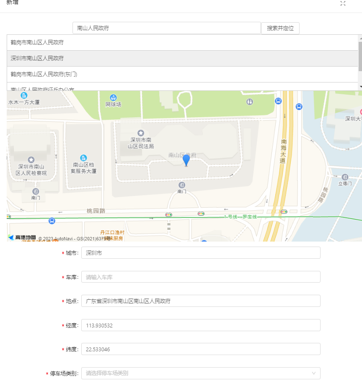Screen dimensions: 362x381
Task: Open the 停车场类别 dropdown
Action: (201, 373)
